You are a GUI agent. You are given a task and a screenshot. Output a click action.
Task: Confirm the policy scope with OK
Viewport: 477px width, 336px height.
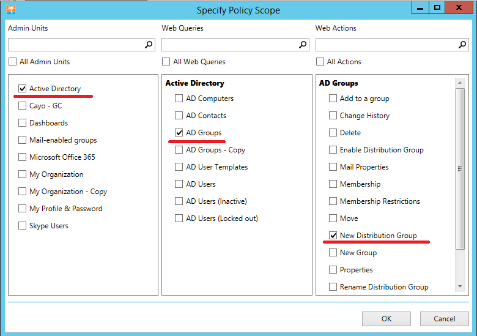[x=386, y=319]
